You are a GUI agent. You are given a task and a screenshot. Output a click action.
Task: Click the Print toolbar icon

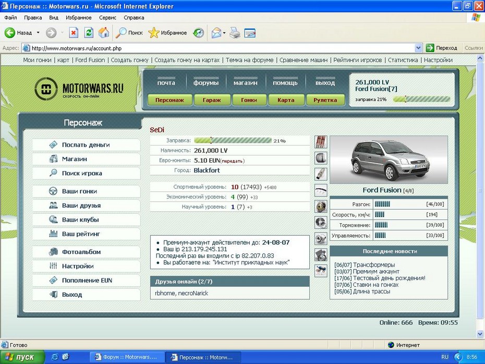(x=235, y=32)
